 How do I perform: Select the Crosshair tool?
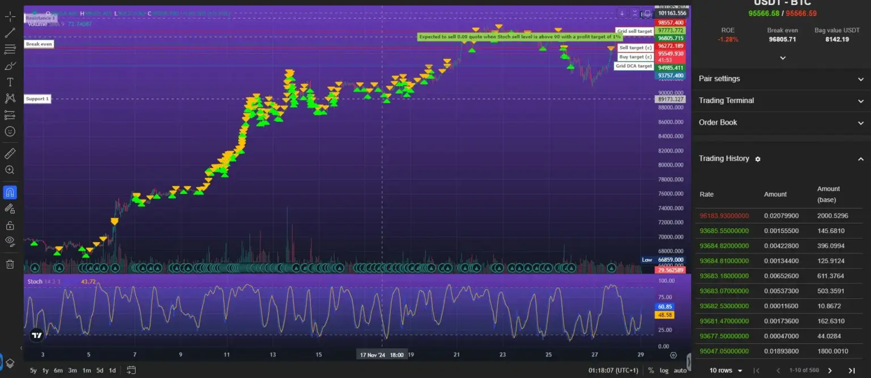point(10,16)
